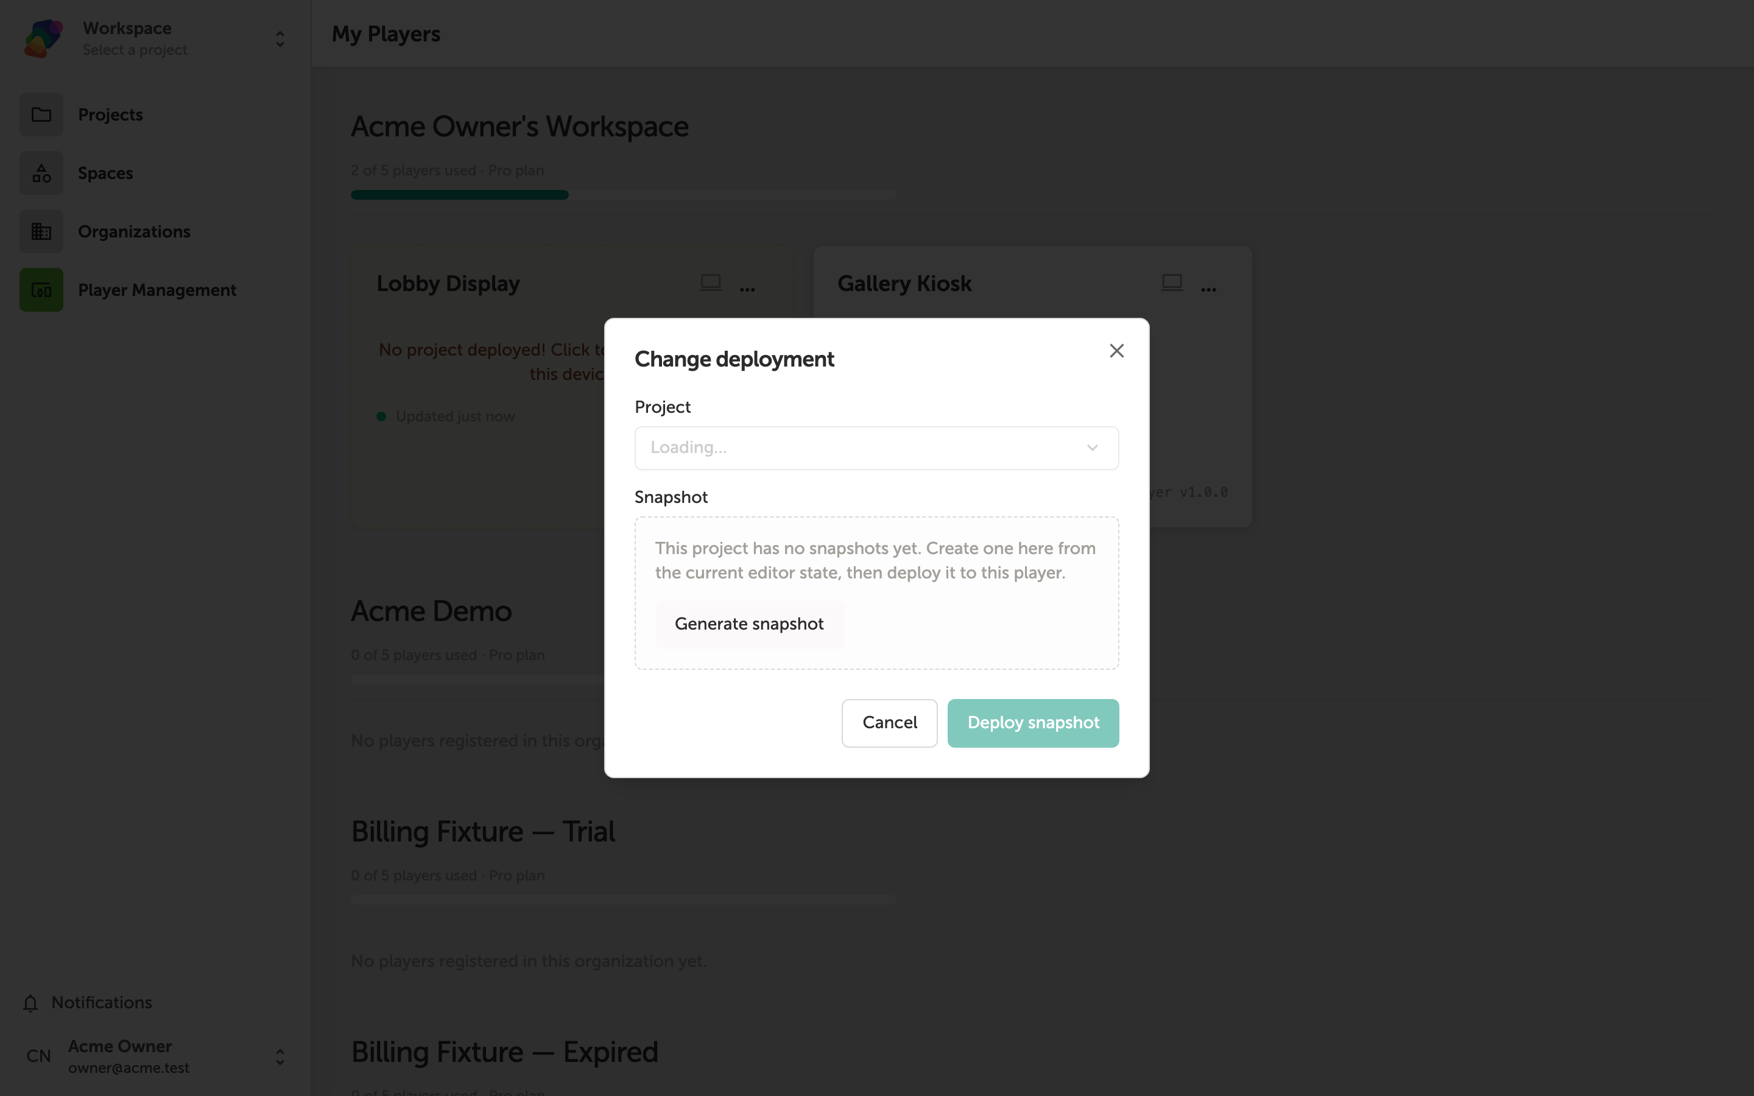This screenshot has width=1754, height=1096.
Task: Expand the Acme Owner account menu
Action: 280,1057
